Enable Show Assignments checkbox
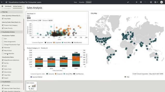The image size is (165, 92). (3, 42)
